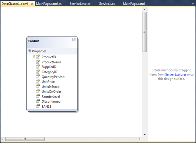Screen dimensions: 196x143
Task: Click the EAN13 property icon
Action: pyautogui.click(x=38, y=106)
